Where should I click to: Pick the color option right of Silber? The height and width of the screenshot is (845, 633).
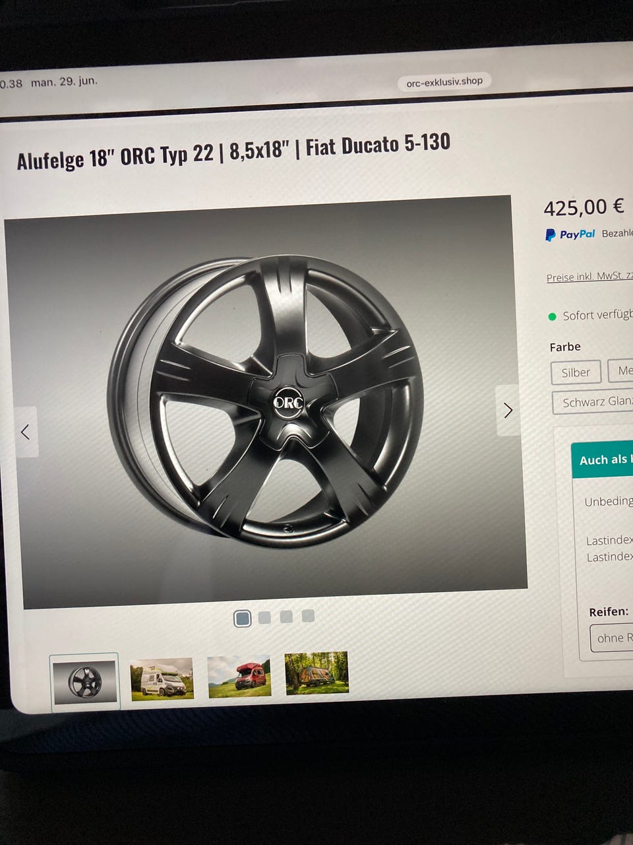(x=620, y=371)
